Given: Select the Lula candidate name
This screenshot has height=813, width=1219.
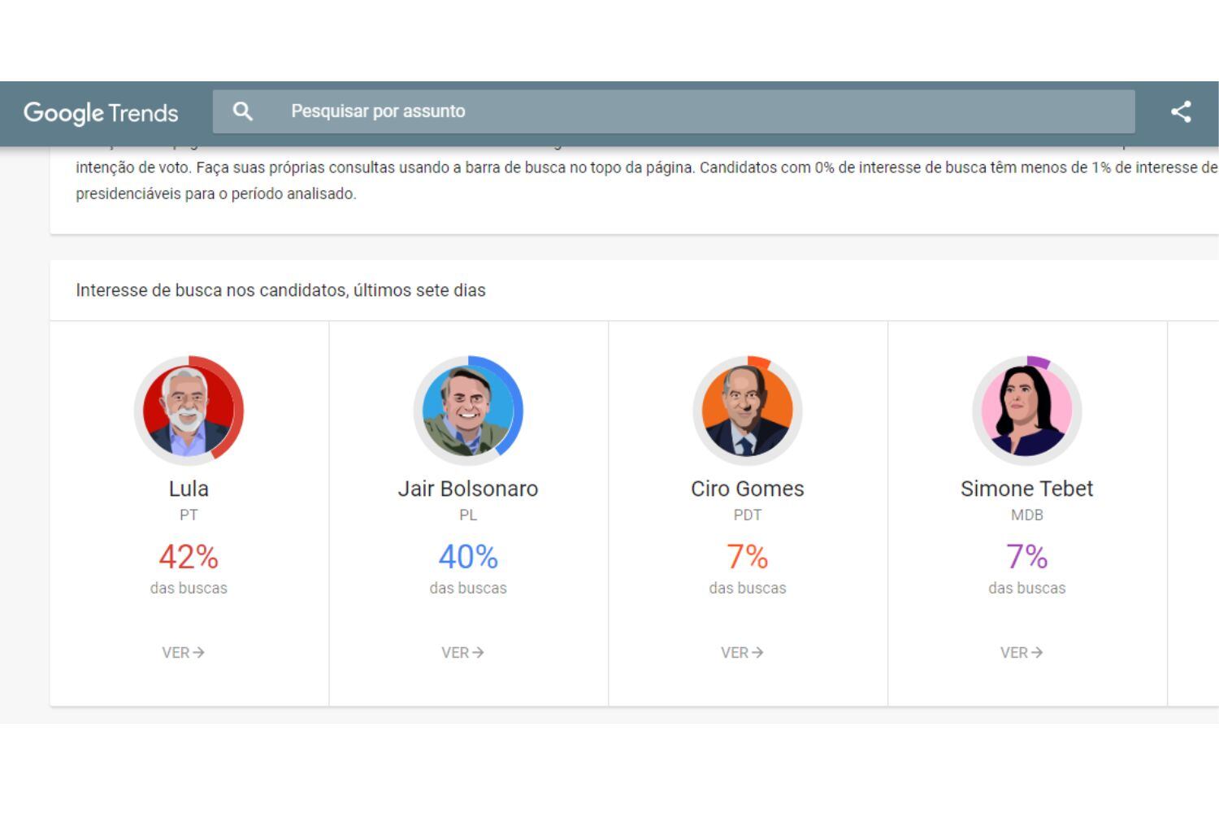Looking at the screenshot, I should [189, 489].
